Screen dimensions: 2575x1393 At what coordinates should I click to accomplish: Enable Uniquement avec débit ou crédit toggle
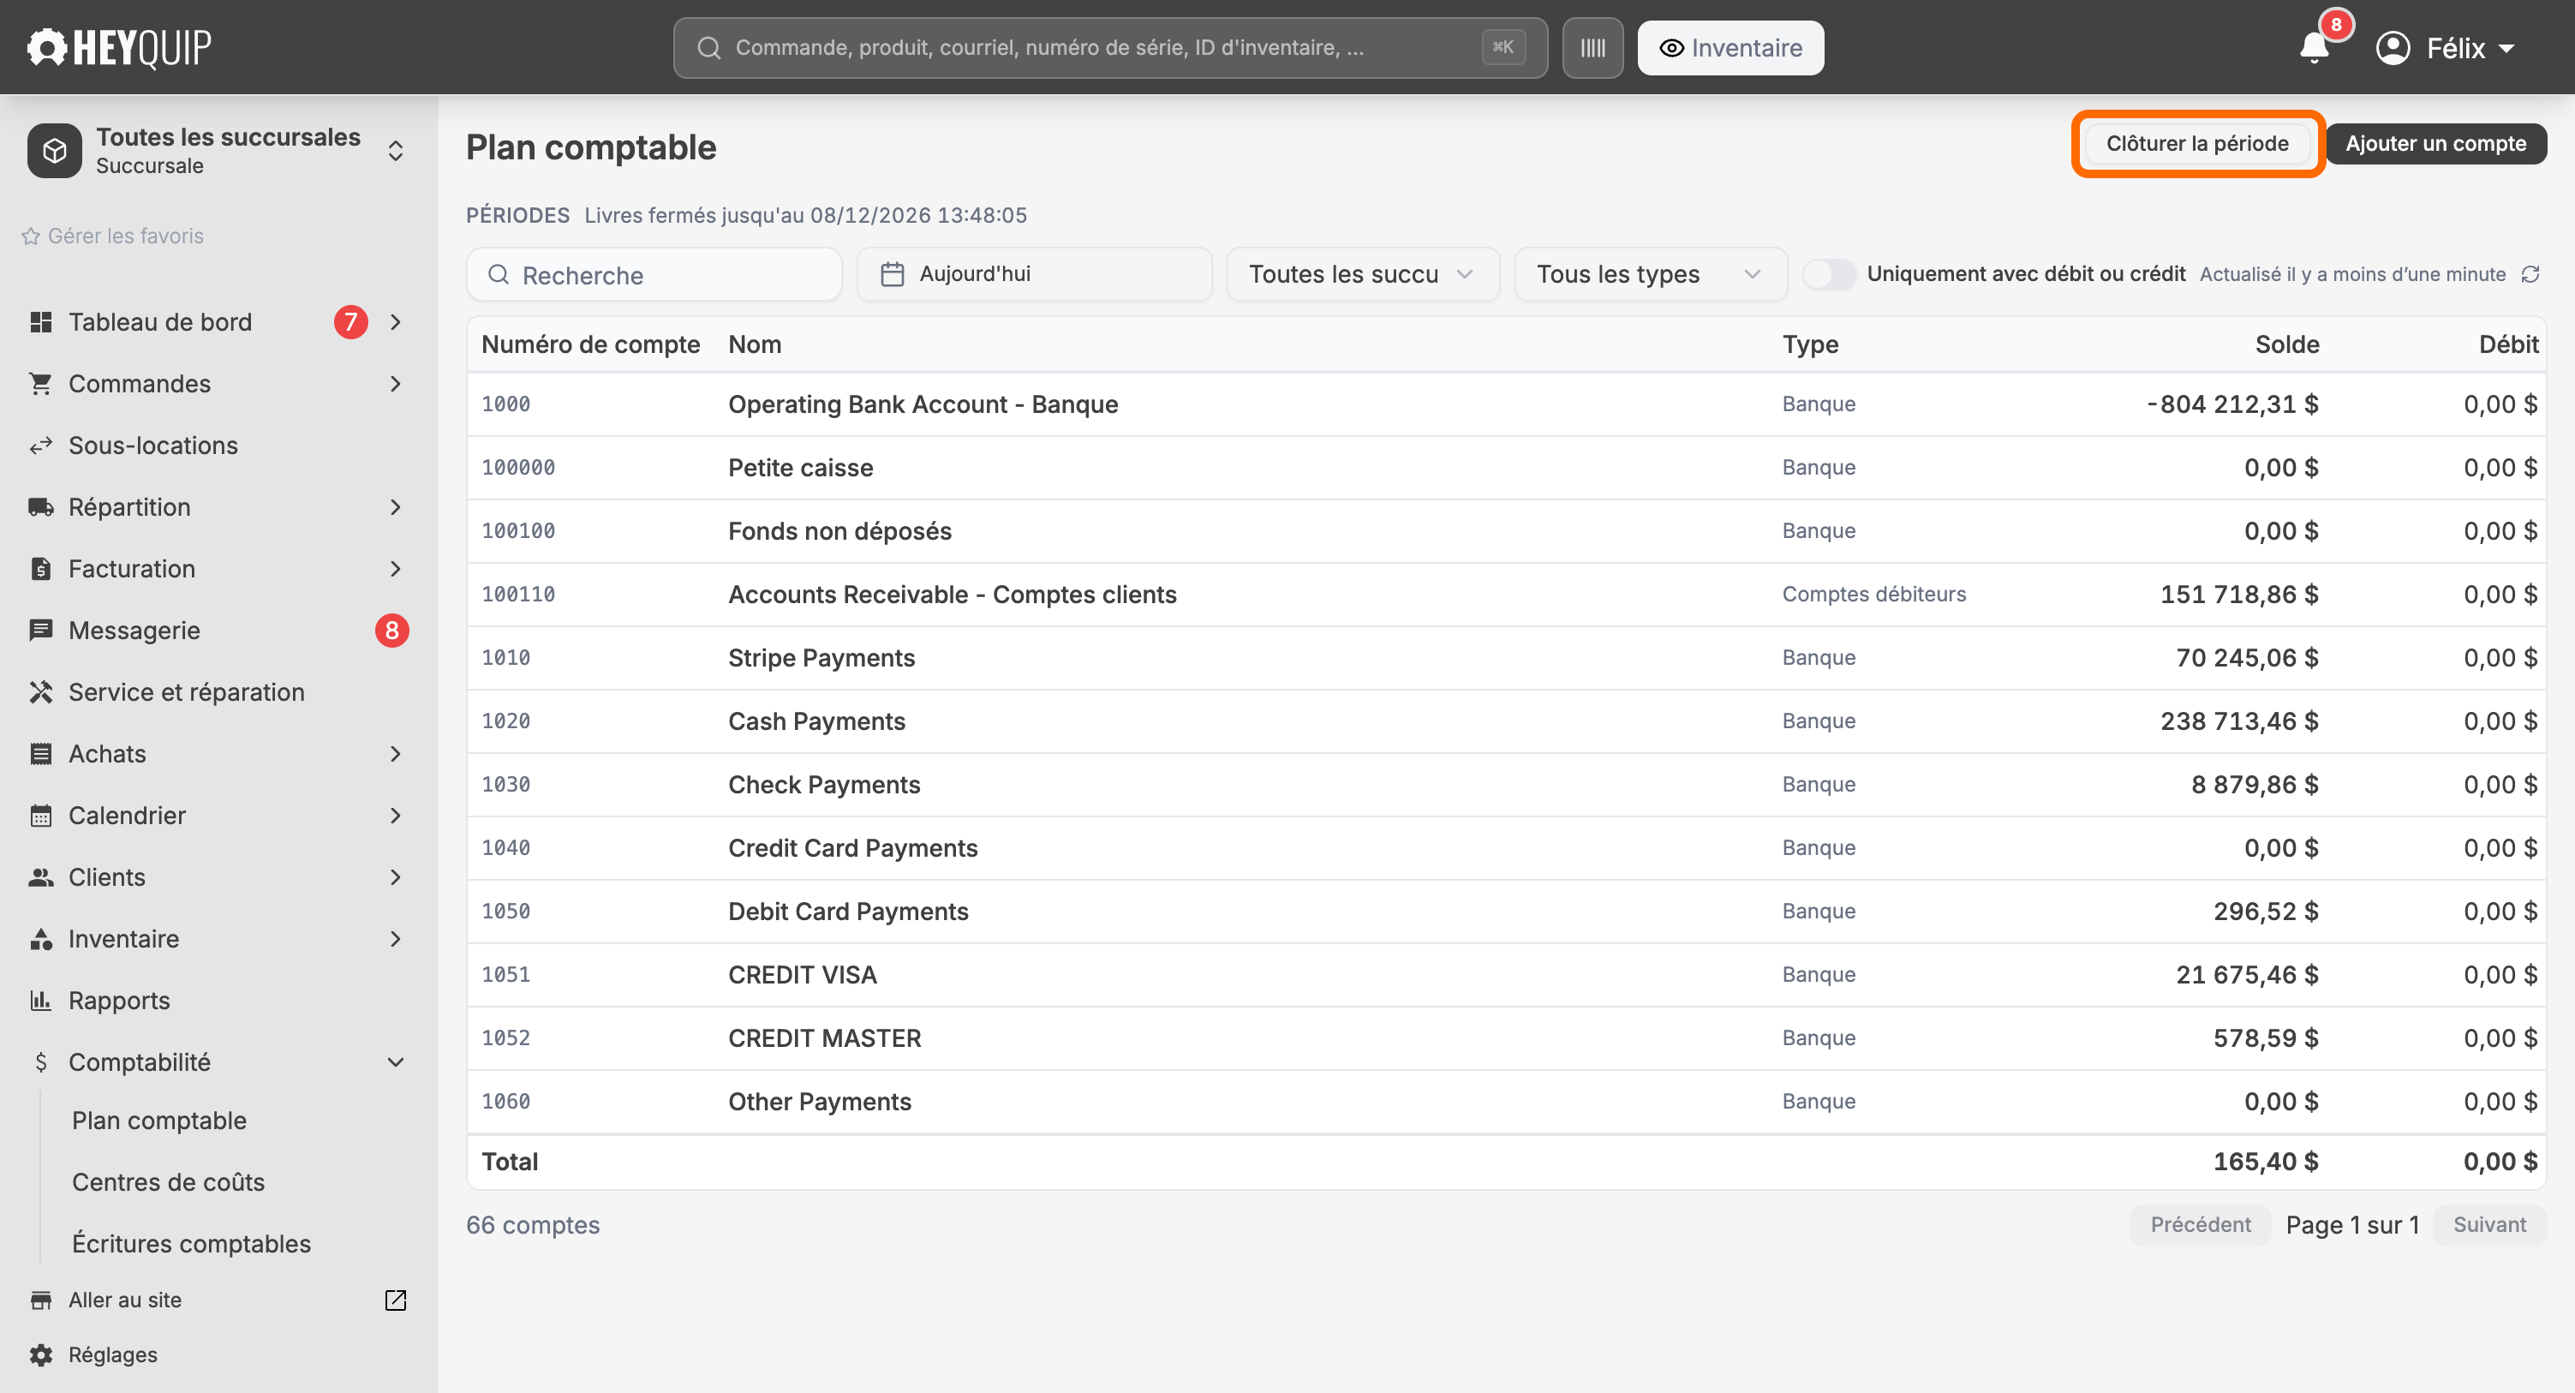(1829, 274)
